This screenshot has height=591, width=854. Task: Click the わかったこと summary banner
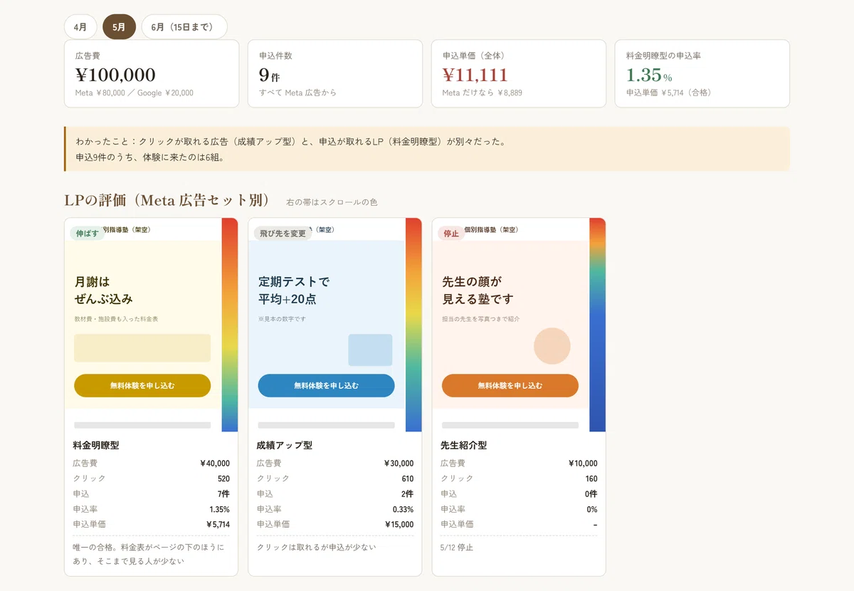click(427, 149)
